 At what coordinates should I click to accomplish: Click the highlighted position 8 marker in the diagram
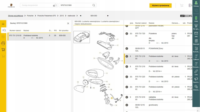[112, 98]
